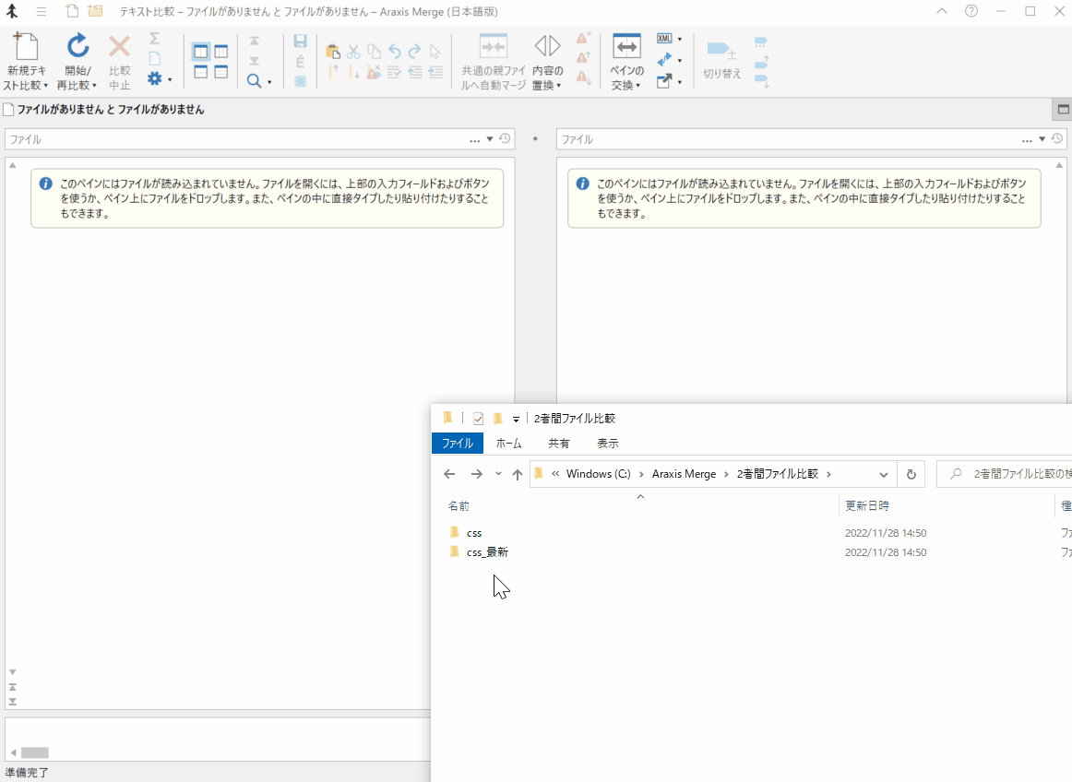This screenshot has height=782, width=1072.
Task: Open the ホーム ribbon tab in Explorer
Action: [x=508, y=444]
